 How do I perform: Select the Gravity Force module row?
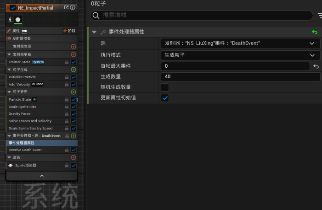point(42,114)
